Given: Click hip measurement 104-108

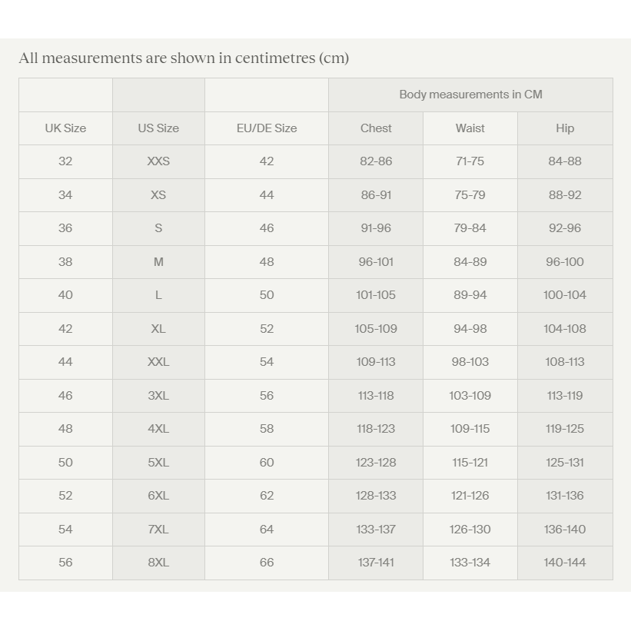Looking at the screenshot, I should 565,329.
